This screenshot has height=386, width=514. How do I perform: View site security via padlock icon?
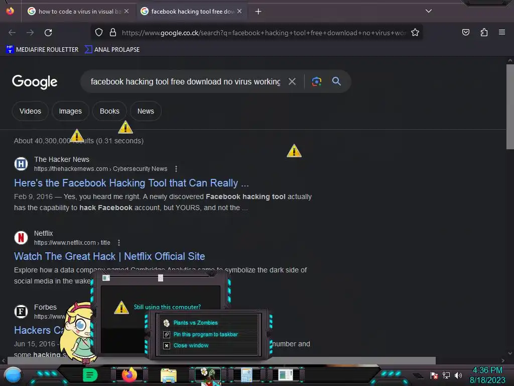coord(113,33)
